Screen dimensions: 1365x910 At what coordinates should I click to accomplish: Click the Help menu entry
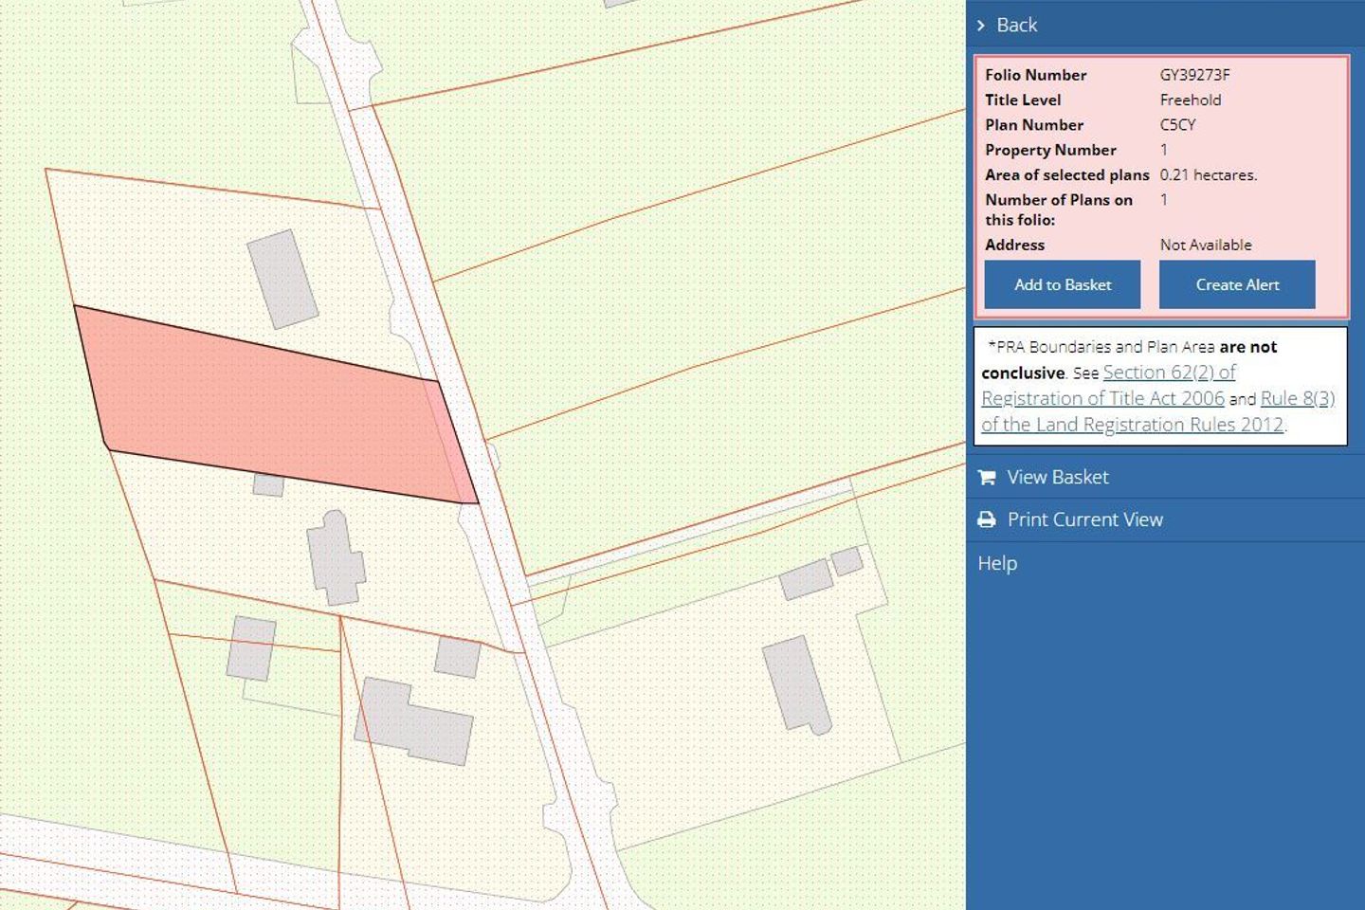tap(998, 562)
